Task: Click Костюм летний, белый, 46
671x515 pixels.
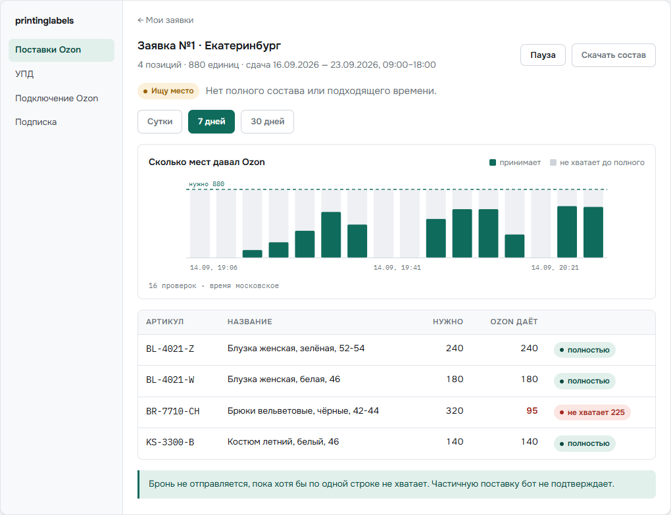Action: 283,441
